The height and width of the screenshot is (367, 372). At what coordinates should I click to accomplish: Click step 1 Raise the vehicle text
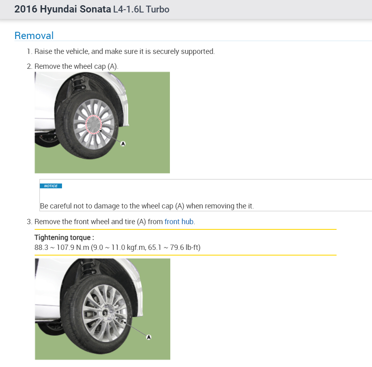124,52
